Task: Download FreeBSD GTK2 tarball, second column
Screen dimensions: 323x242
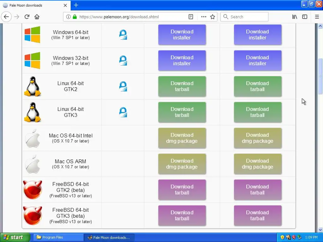Action: [257, 190]
